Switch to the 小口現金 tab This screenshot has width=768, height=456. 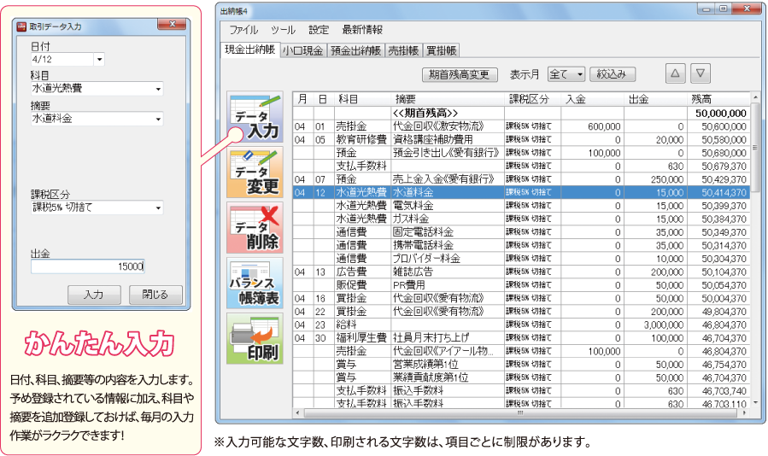click(x=302, y=50)
